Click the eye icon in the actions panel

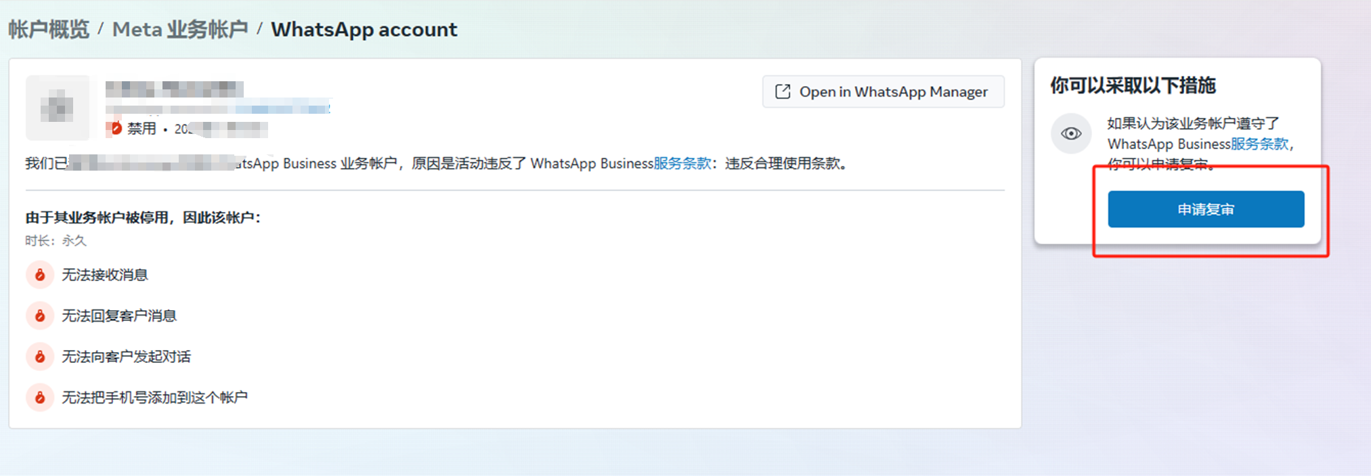click(x=1071, y=133)
